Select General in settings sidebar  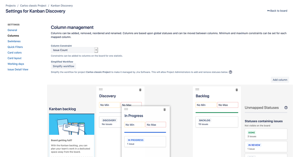(x=12, y=30)
